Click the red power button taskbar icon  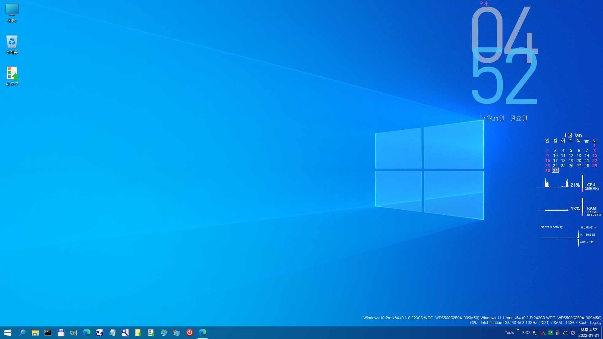[190, 333]
